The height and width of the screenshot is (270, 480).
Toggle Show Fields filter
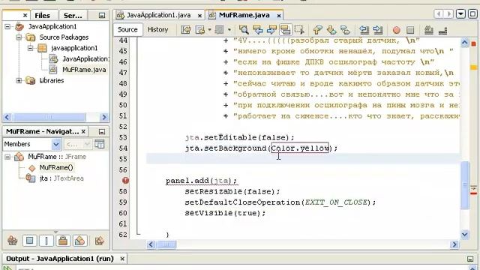(x=30, y=241)
